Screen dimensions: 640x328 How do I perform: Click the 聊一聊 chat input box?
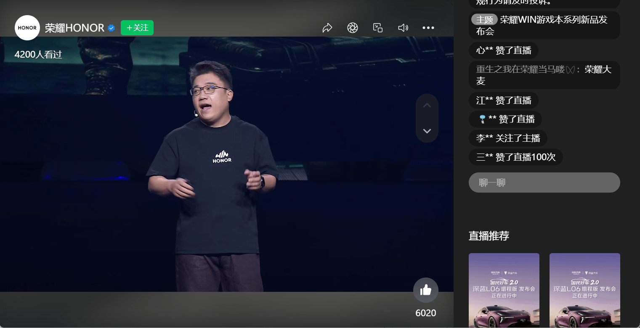[x=544, y=183]
